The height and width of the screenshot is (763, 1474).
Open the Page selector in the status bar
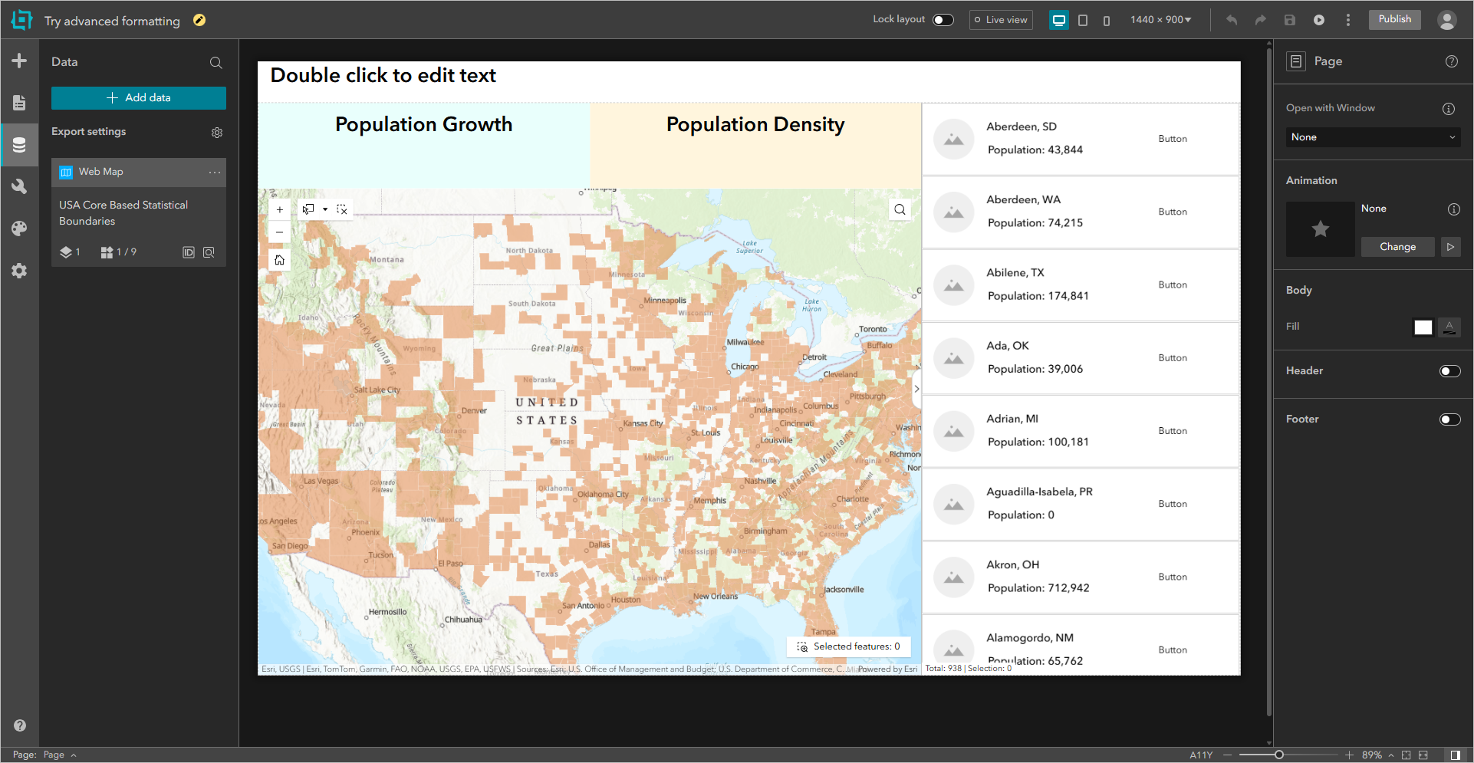[60, 755]
